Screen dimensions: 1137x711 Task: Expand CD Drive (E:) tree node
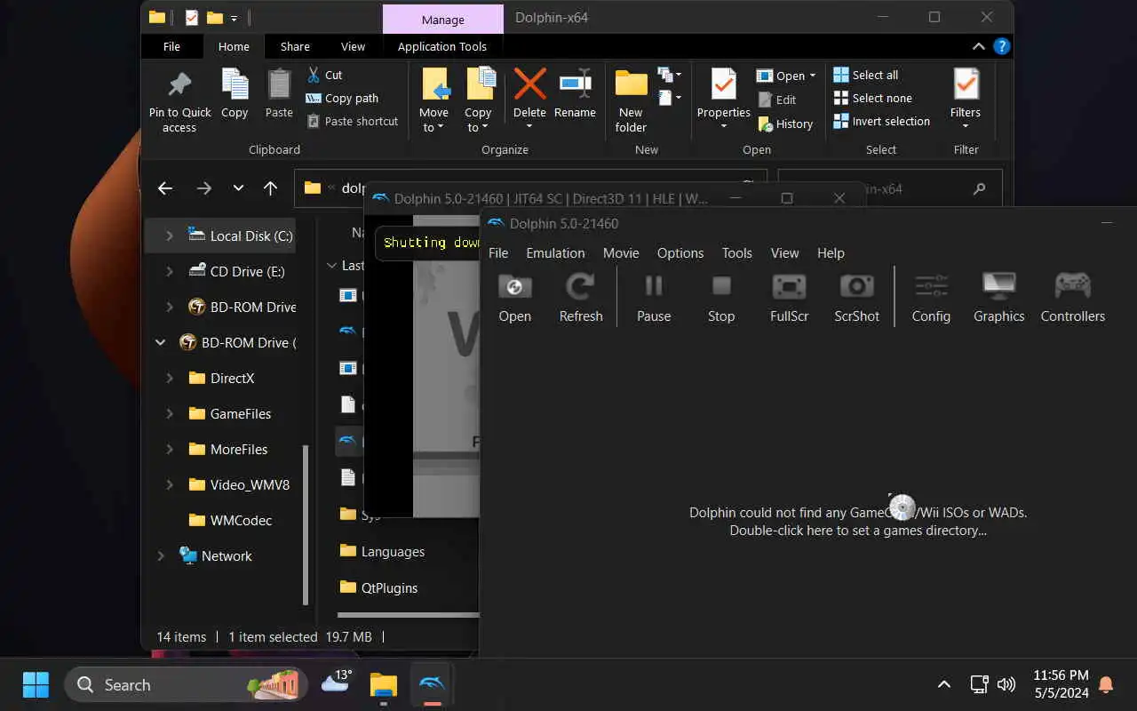click(170, 271)
